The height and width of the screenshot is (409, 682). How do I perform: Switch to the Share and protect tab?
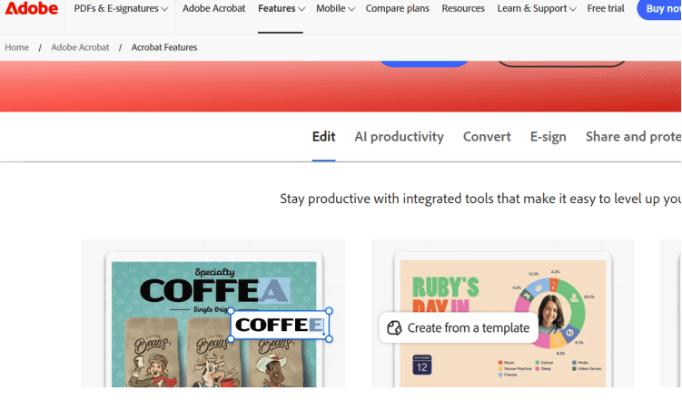coord(633,137)
